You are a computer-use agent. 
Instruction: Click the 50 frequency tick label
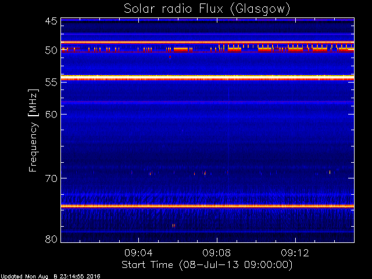coord(51,51)
